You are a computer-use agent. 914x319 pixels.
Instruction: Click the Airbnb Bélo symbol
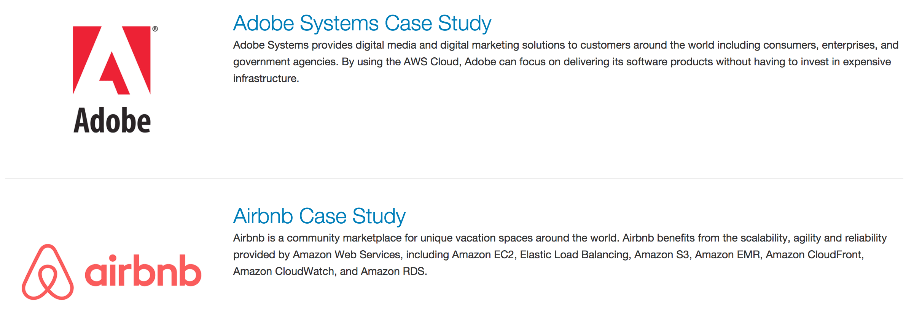point(48,272)
